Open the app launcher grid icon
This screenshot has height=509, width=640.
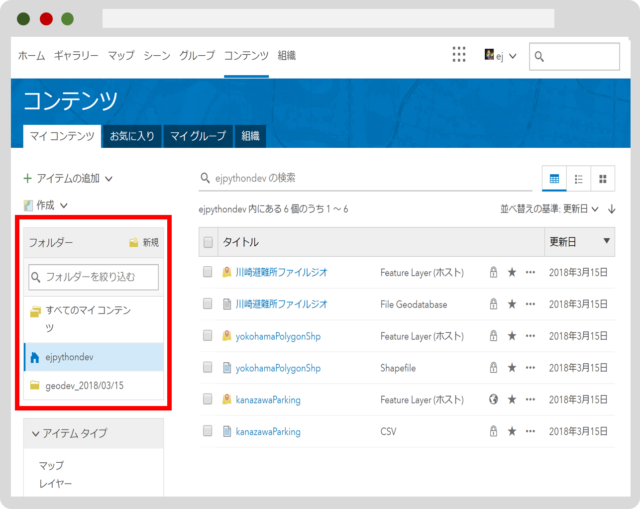[x=459, y=54]
